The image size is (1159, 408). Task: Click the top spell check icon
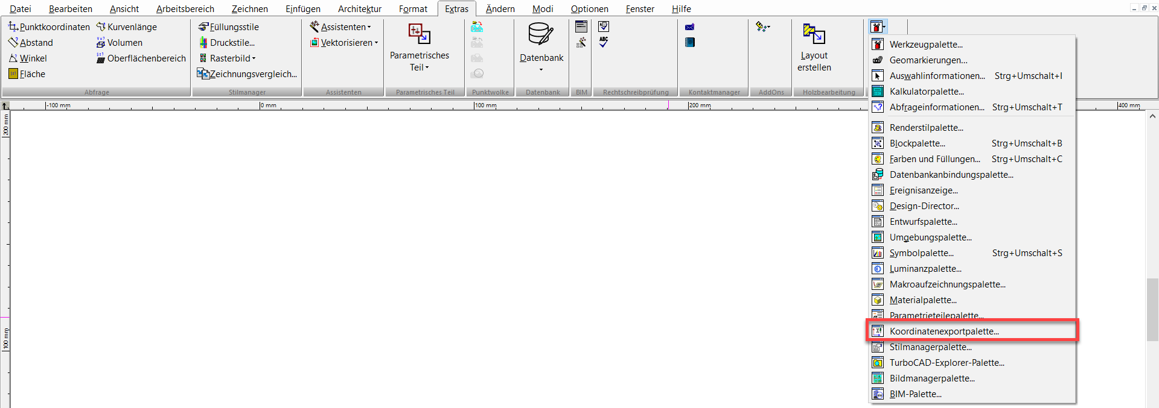tap(604, 27)
